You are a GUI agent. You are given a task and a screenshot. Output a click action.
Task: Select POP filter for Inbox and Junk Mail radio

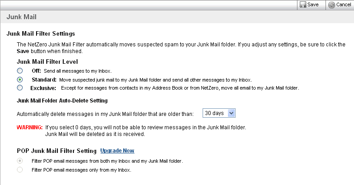(x=20, y=161)
